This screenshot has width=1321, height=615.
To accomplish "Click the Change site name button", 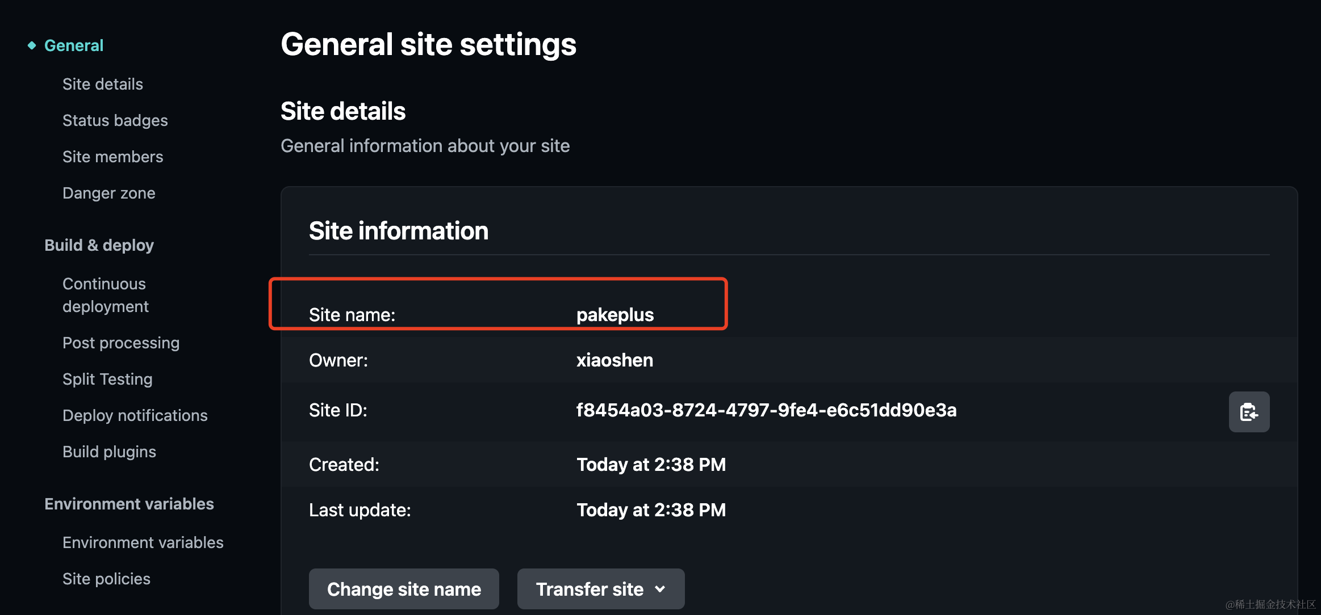I will tap(404, 589).
